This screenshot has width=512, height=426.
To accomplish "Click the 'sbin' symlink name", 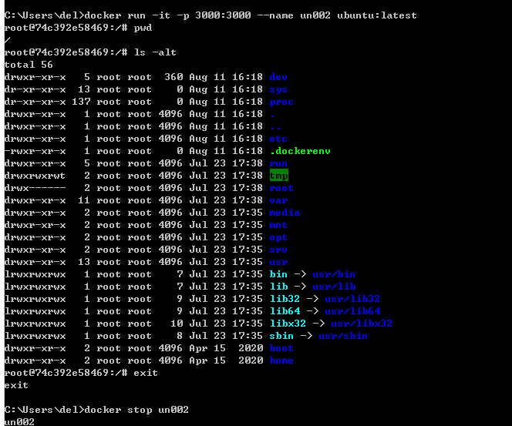I will tap(281, 336).
